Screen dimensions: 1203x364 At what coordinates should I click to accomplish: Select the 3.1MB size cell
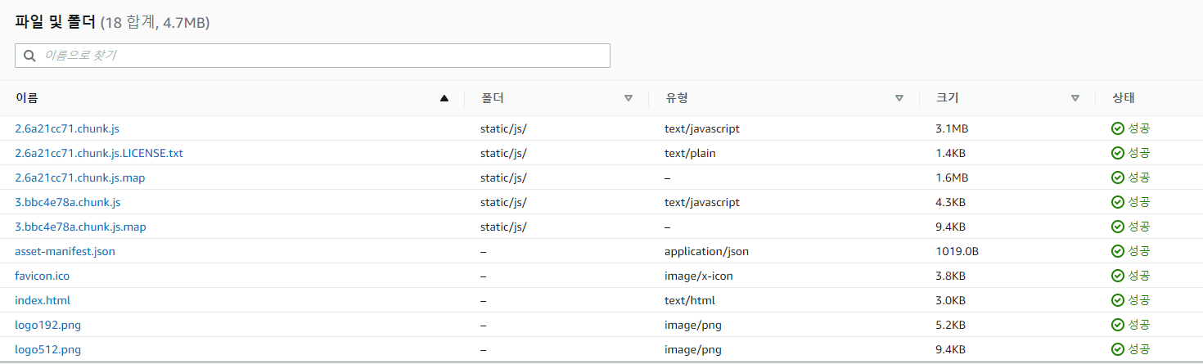click(x=952, y=128)
